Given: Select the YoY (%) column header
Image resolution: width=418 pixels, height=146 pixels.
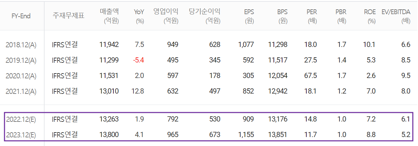Looking at the screenshot, I should [139, 16].
